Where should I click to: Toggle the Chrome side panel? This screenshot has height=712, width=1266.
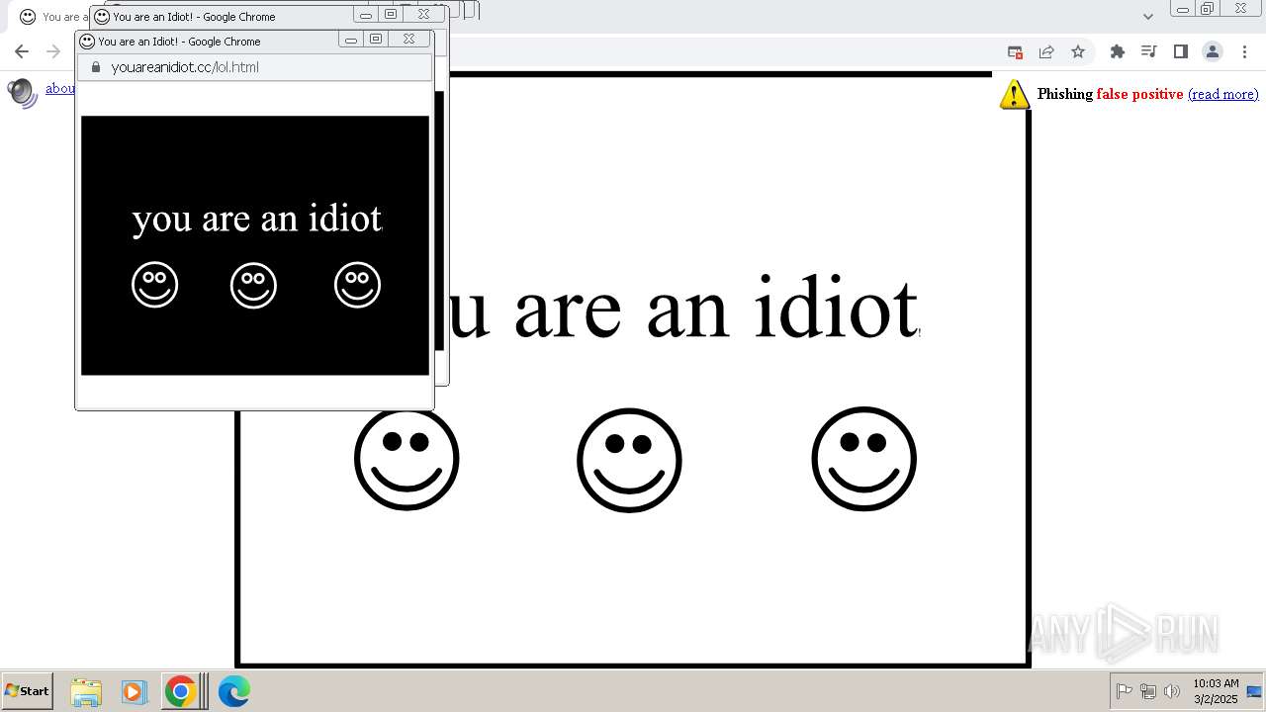click(x=1180, y=51)
